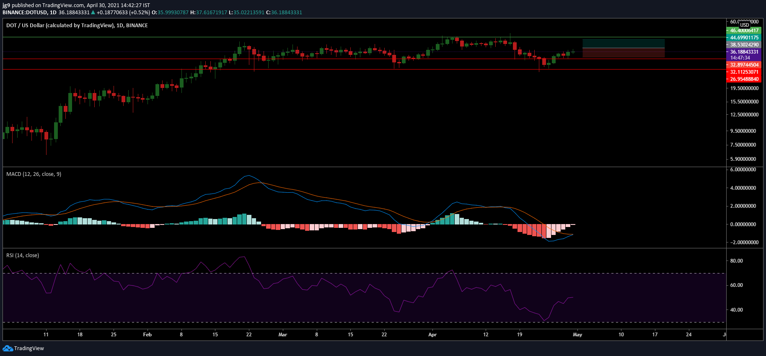This screenshot has width=766, height=356.
Task: Click the 19 date label on time axis
Action: pyautogui.click(x=520, y=335)
